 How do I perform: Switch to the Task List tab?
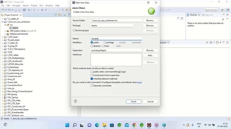point(207,15)
